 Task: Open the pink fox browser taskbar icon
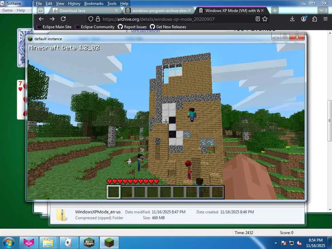point(29,243)
